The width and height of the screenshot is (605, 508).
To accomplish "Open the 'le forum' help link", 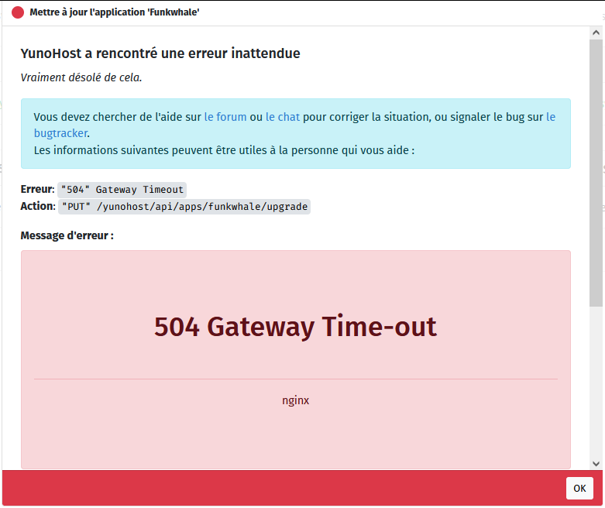I will click(225, 117).
